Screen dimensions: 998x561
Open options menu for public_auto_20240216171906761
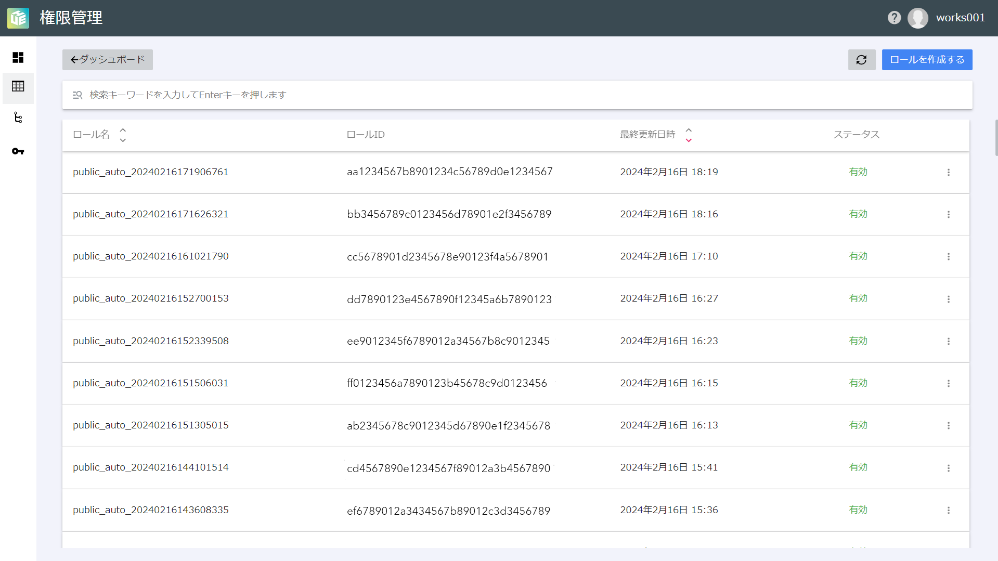pyautogui.click(x=949, y=172)
